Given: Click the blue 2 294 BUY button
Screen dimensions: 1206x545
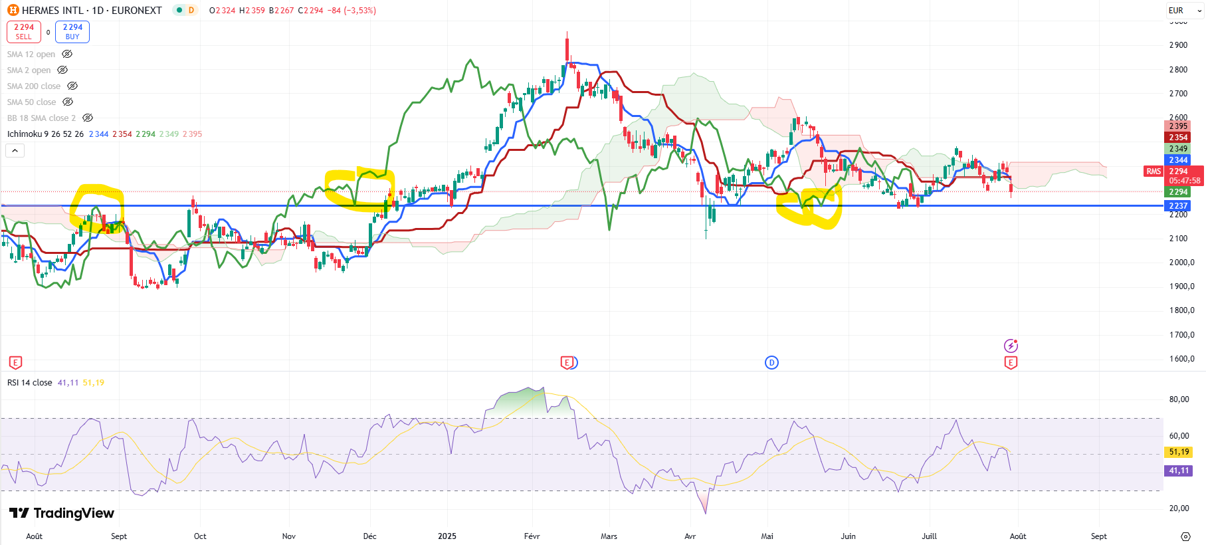Looking at the screenshot, I should (72, 31).
